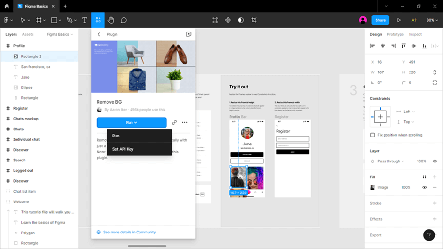Image resolution: width=443 pixels, height=249 pixels.
Task: Click the Image fill swatch thumbnail
Action: pos(372,187)
